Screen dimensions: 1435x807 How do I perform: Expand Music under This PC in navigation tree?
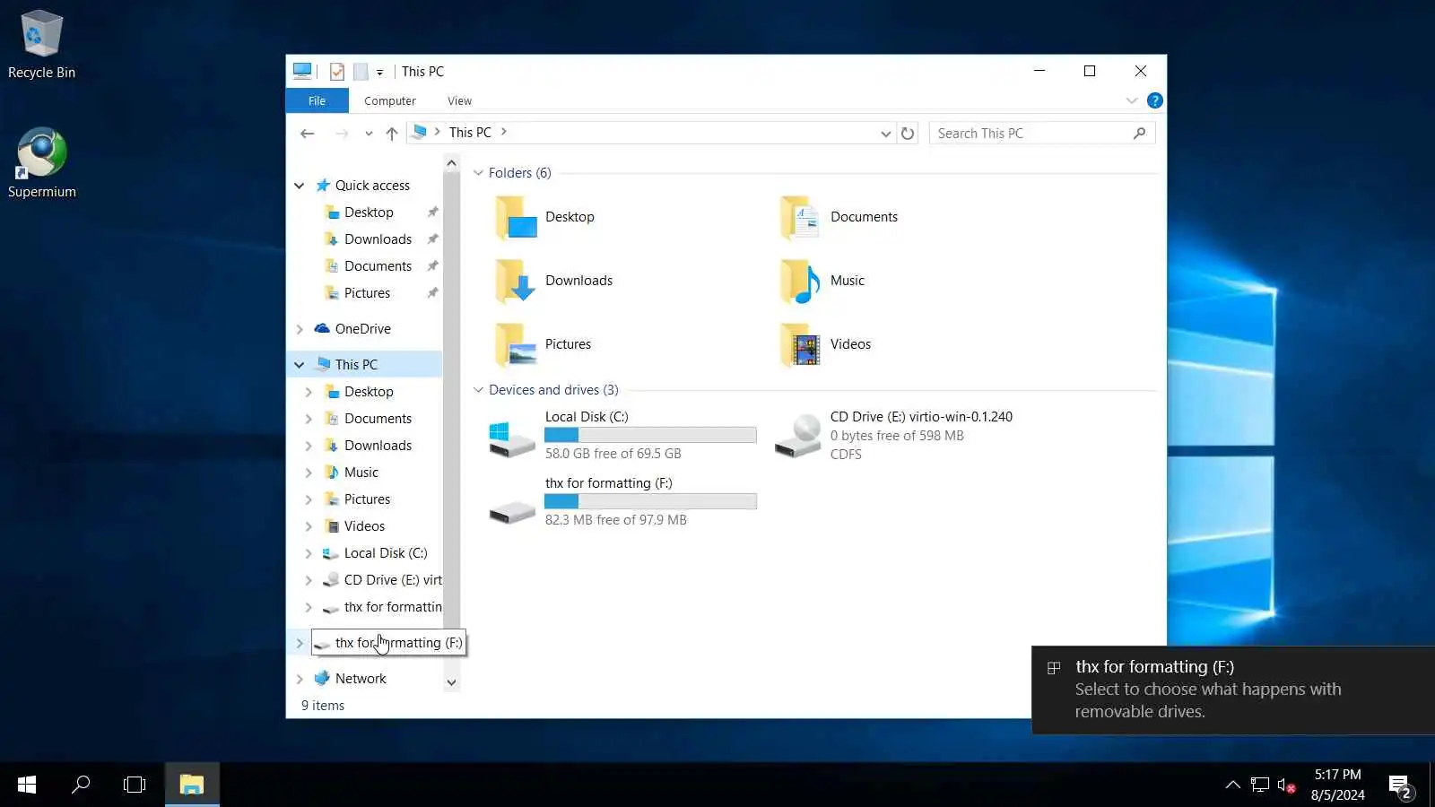(x=309, y=473)
